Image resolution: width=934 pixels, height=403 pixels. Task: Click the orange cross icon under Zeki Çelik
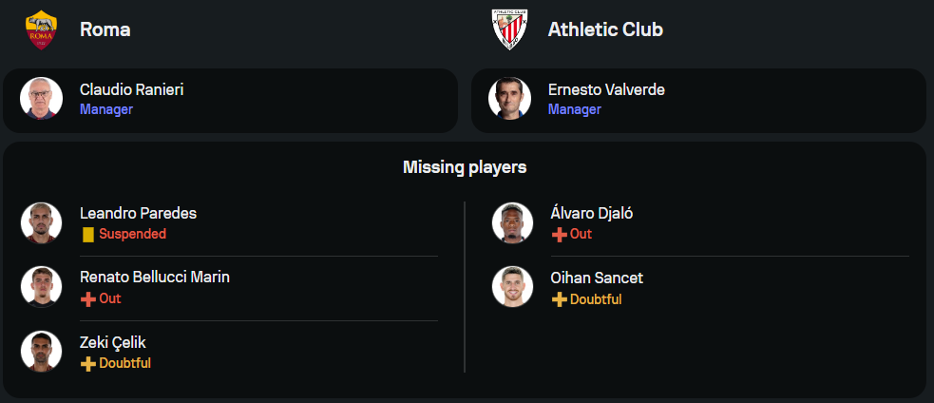tap(88, 363)
